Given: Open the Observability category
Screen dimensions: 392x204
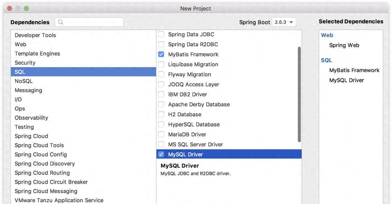Looking at the screenshot, I should click(x=31, y=118).
